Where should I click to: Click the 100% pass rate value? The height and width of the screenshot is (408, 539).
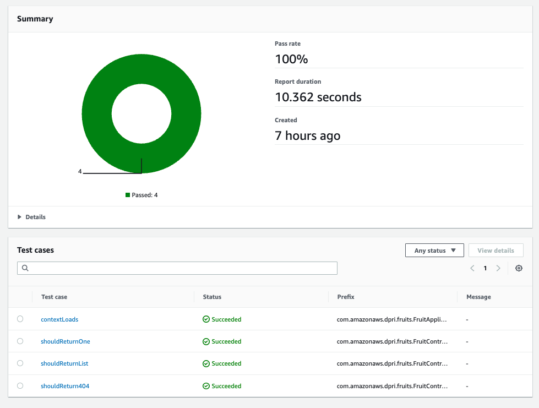coord(291,59)
